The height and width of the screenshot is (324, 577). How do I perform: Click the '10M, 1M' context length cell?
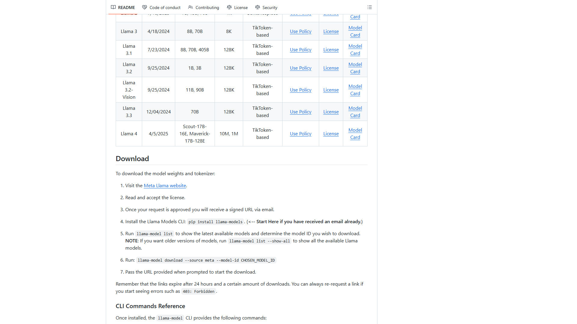229,133
